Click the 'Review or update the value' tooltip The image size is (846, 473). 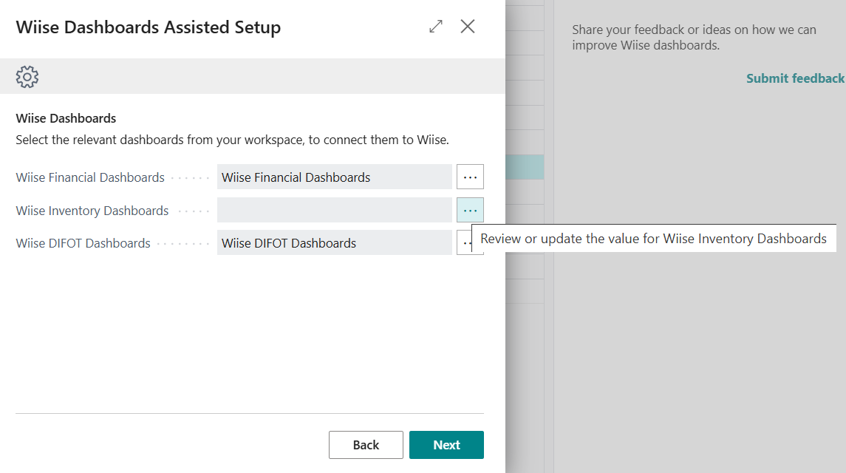click(653, 239)
